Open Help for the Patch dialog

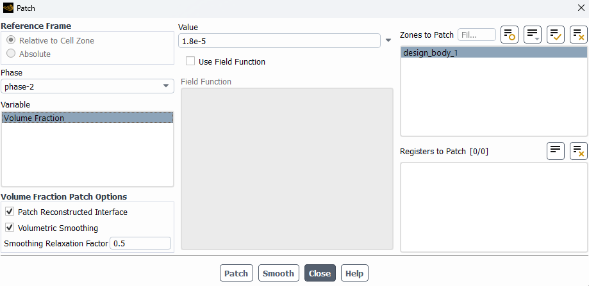pos(354,273)
